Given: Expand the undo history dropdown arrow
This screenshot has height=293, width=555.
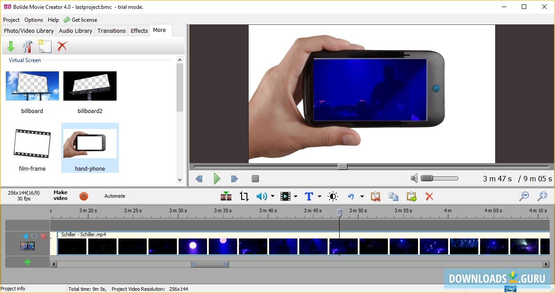Looking at the screenshot, I should 362,196.
